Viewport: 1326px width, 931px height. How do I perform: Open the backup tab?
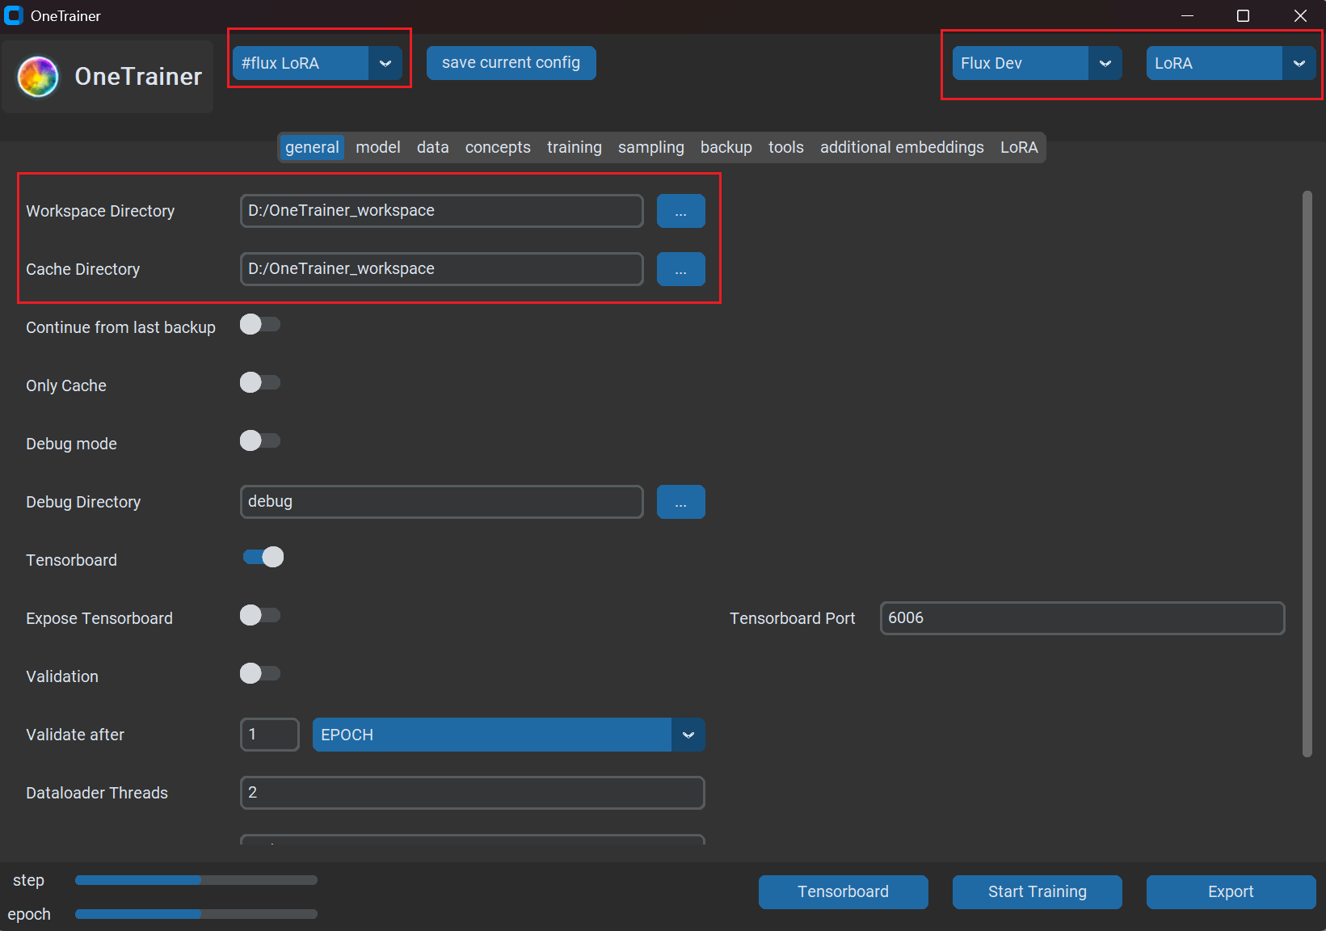(726, 147)
